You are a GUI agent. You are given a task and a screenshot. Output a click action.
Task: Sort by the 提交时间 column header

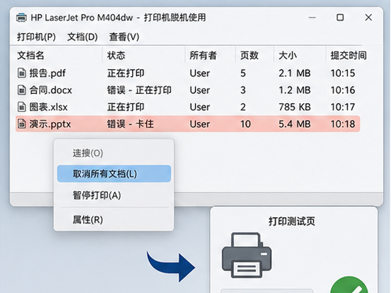pyautogui.click(x=348, y=56)
